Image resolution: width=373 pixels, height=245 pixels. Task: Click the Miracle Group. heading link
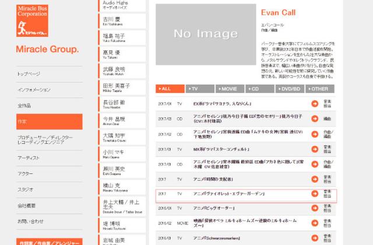coord(47,49)
